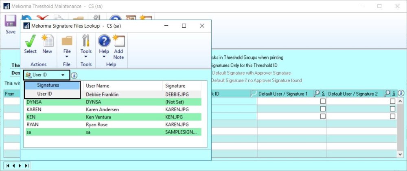Check second row Default User / Signature 2 checkbox
The width and height of the screenshot is (407, 171).
click(393, 109)
